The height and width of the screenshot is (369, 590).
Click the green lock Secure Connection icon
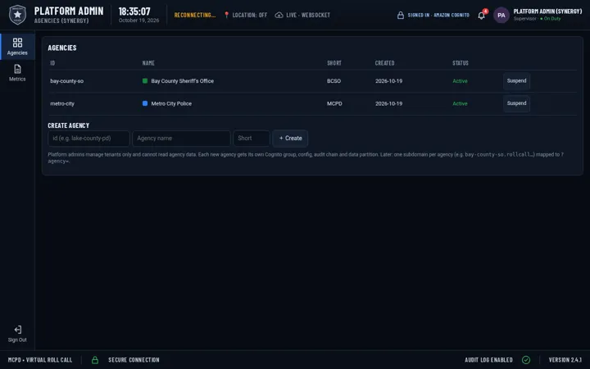click(x=95, y=360)
